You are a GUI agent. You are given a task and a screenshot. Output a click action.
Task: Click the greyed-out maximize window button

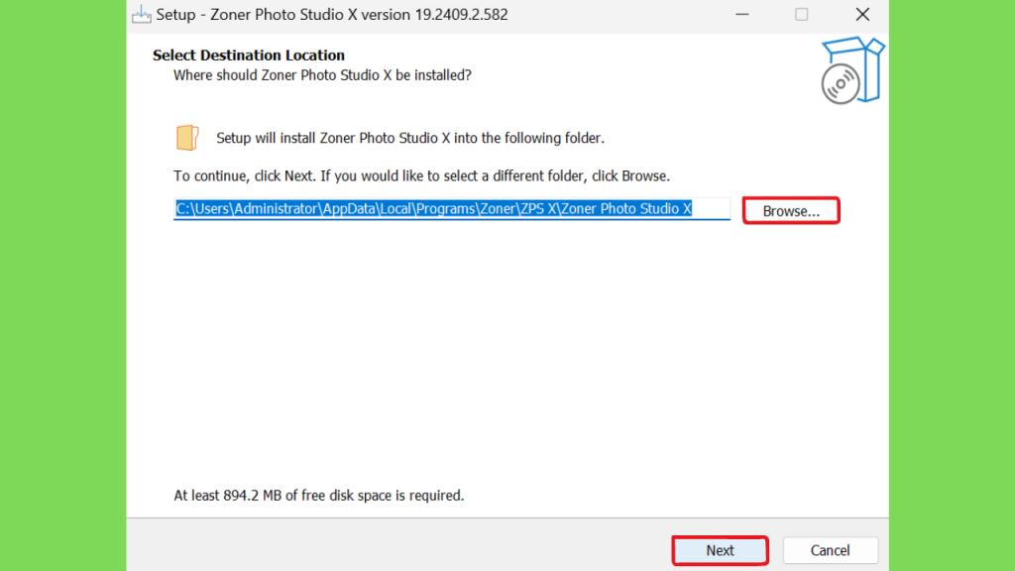tap(801, 14)
